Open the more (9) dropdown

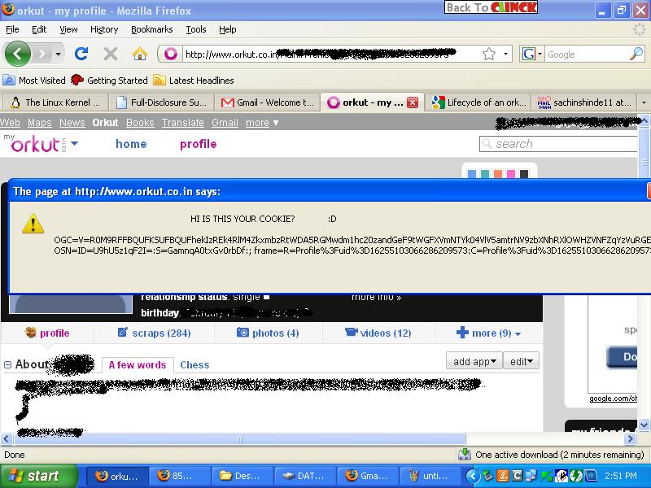coord(489,333)
